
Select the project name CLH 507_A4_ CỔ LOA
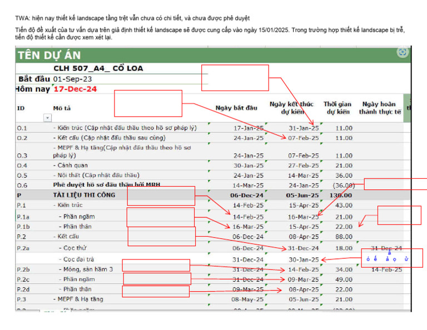[x=98, y=68]
